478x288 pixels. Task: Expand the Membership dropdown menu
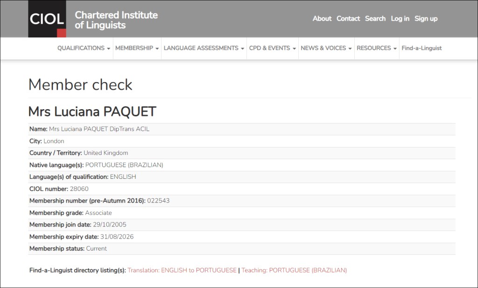[137, 48]
